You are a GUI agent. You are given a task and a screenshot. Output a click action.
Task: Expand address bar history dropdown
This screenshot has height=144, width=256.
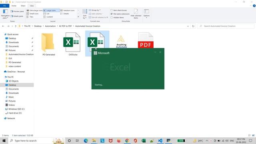click(x=188, y=26)
